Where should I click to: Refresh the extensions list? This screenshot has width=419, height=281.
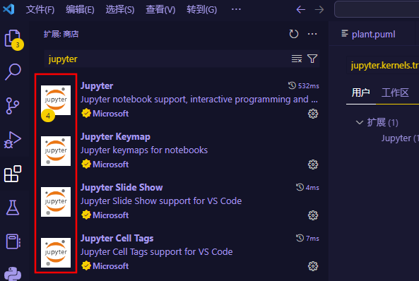(294, 34)
